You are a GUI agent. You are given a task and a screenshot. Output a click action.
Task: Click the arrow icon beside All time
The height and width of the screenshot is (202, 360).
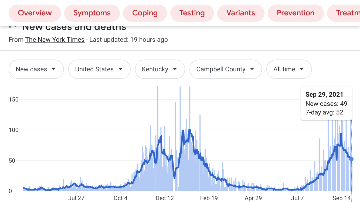coord(302,69)
